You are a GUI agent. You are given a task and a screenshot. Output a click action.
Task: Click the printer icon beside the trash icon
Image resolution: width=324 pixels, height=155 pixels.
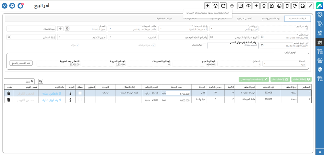click(279, 6)
